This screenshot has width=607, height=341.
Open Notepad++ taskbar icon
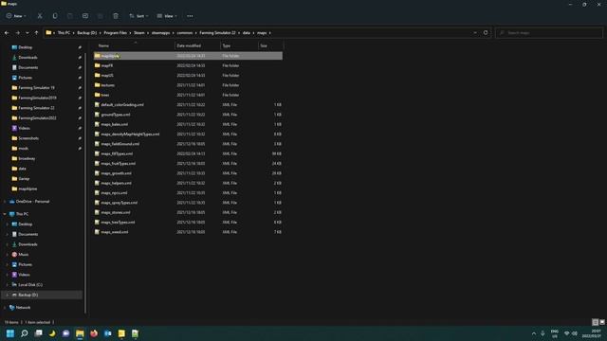(135, 333)
